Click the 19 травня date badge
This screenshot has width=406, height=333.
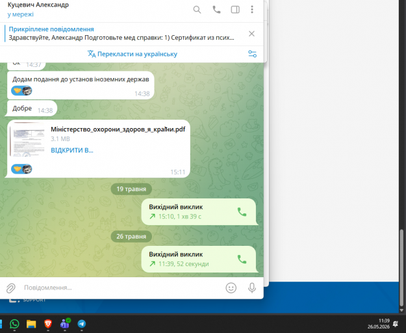(131, 189)
